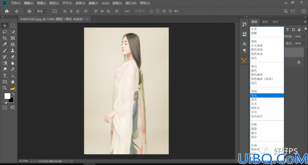The height and width of the screenshot is (165, 308).
Task: Choose 叠加 blend mode
Action: click(254, 91)
